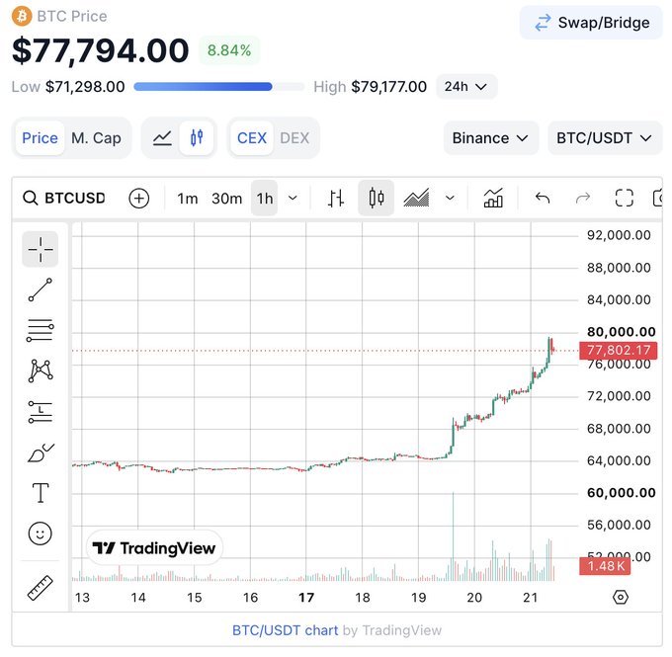The width and height of the screenshot is (672, 657).
Task: Select CEX data source
Action: pyautogui.click(x=252, y=138)
